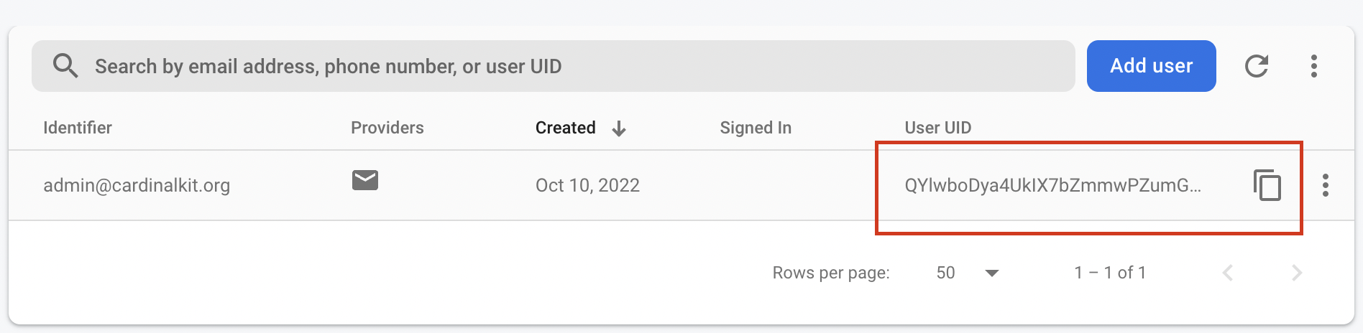The width and height of the screenshot is (1363, 333).
Task: Open row actions menu for admin@cardinalkit.org
Action: (1325, 185)
